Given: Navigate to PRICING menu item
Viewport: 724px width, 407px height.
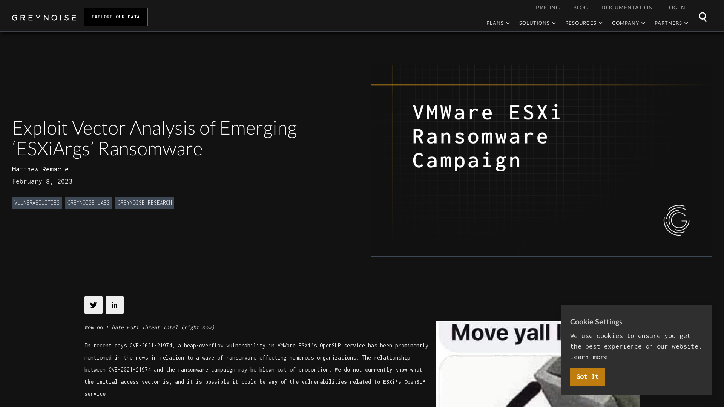Looking at the screenshot, I should pyautogui.click(x=548, y=8).
